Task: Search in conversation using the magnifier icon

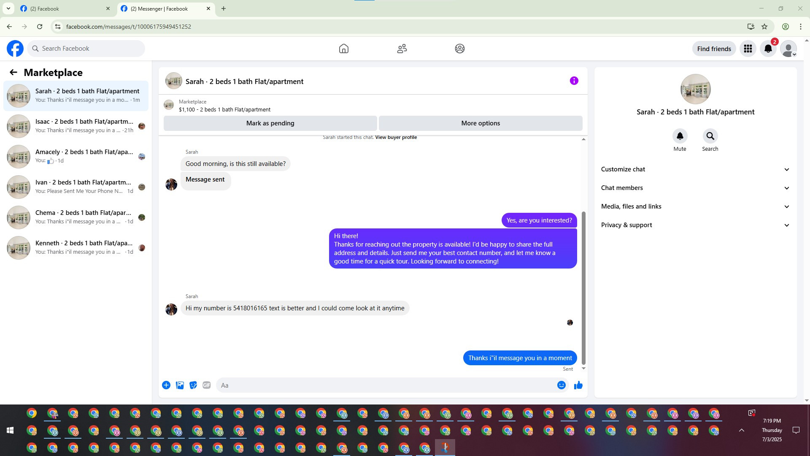Action: pyautogui.click(x=710, y=136)
